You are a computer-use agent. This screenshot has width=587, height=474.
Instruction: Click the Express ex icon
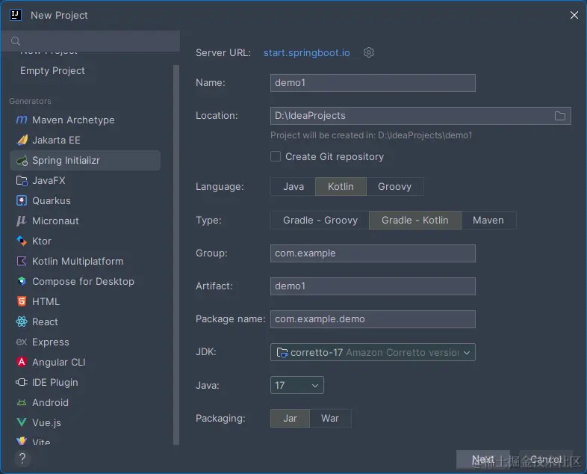pos(22,342)
